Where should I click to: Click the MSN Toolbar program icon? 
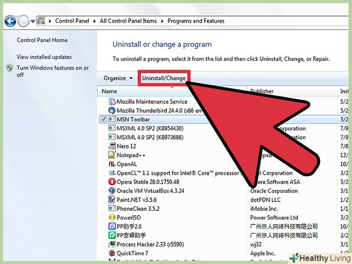point(112,119)
